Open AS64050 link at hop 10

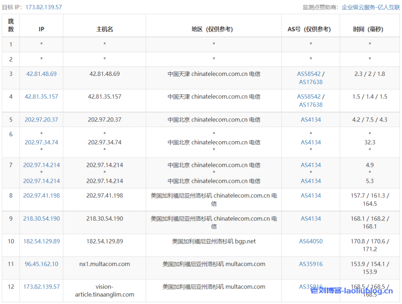(x=311, y=241)
